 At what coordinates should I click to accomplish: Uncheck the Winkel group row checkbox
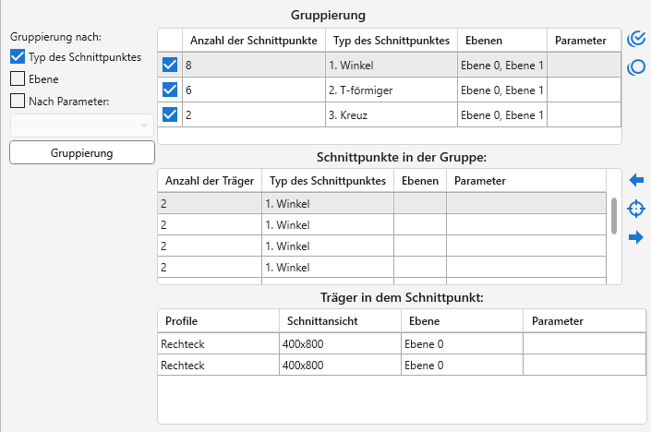tap(170, 66)
